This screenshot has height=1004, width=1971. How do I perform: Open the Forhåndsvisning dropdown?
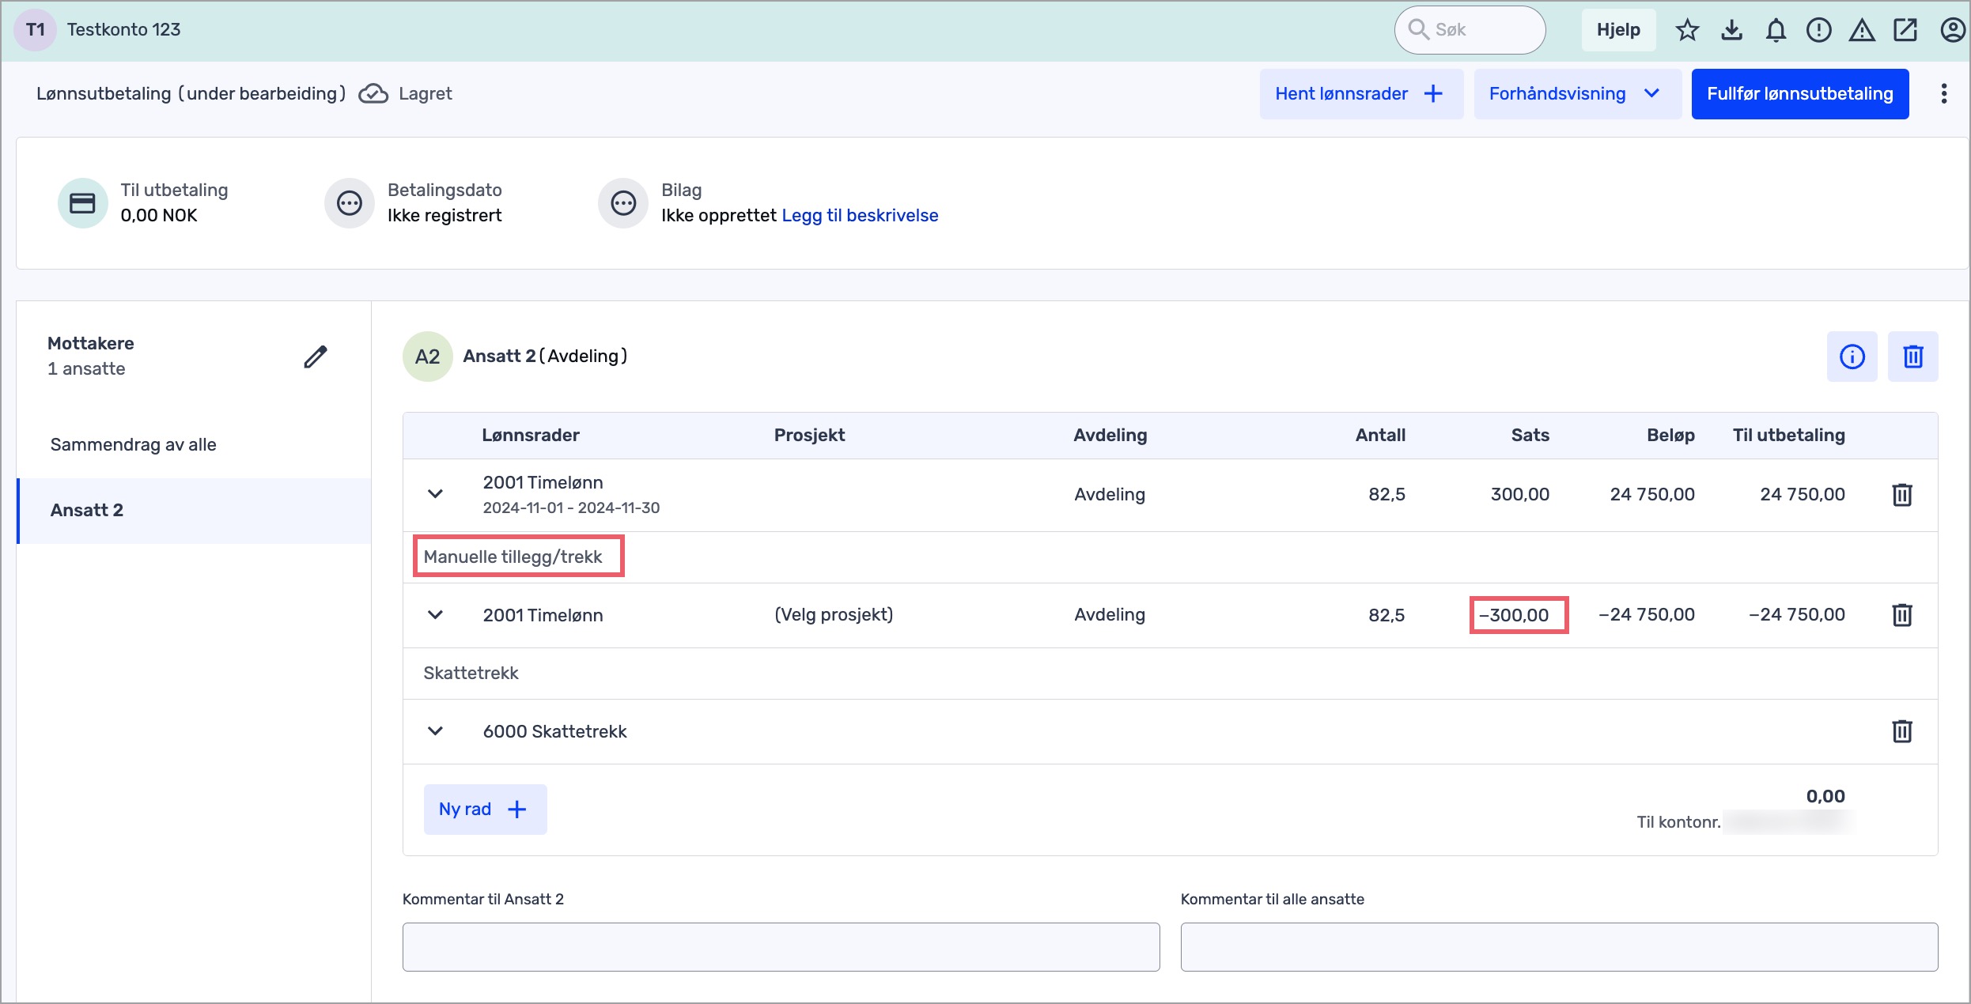[1577, 94]
